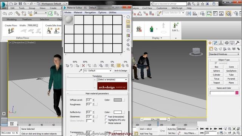
Task: Enable Highlights+FG only checkbox
Action: tap(106, 120)
